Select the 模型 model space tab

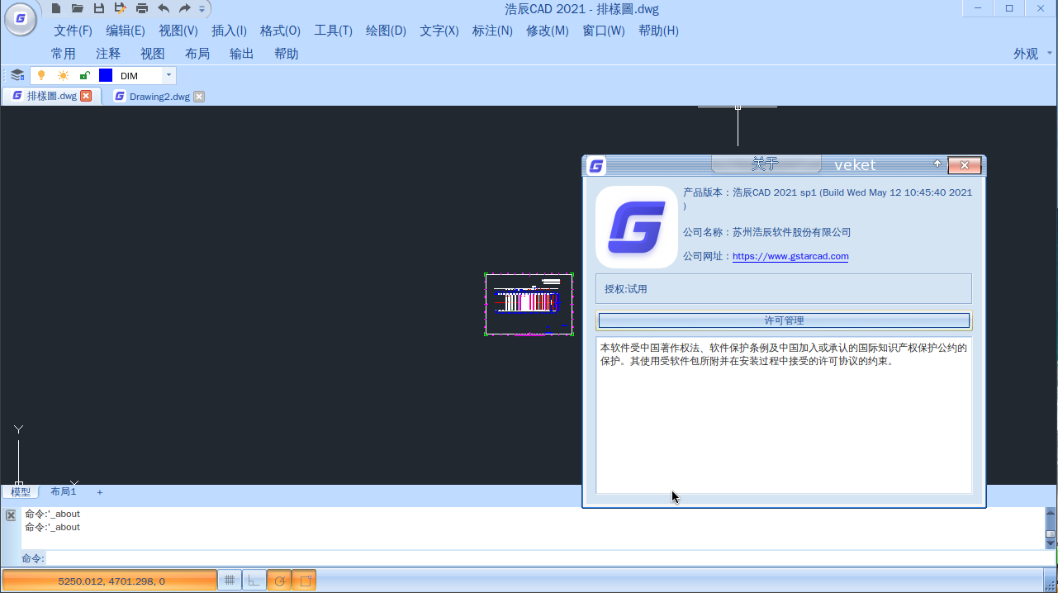(21, 491)
